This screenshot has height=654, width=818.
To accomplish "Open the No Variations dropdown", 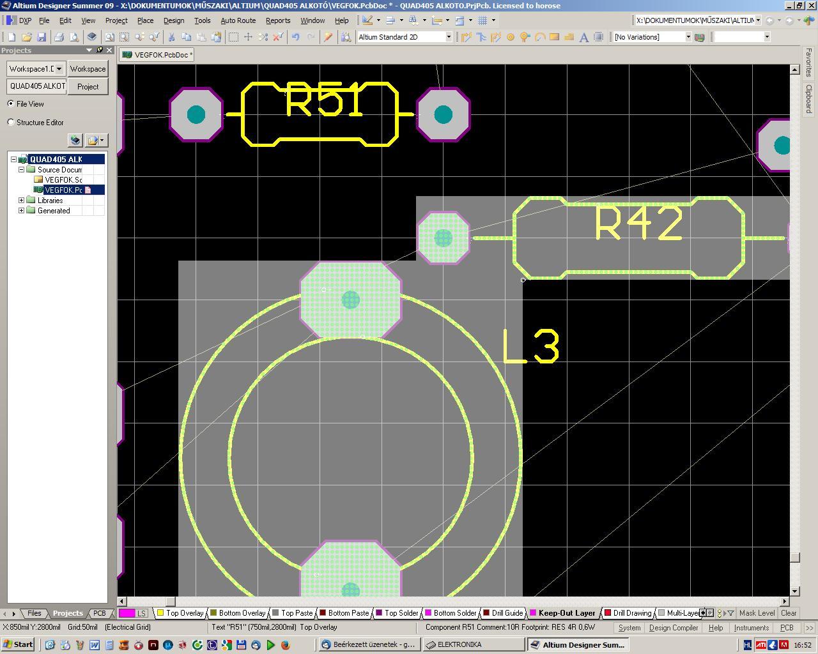I will point(688,37).
